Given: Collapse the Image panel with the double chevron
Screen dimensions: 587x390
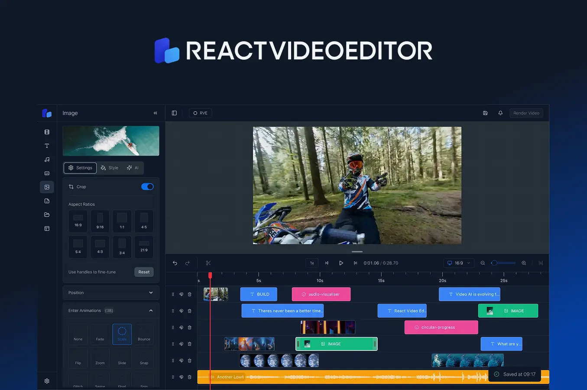Looking at the screenshot, I should coord(156,113).
